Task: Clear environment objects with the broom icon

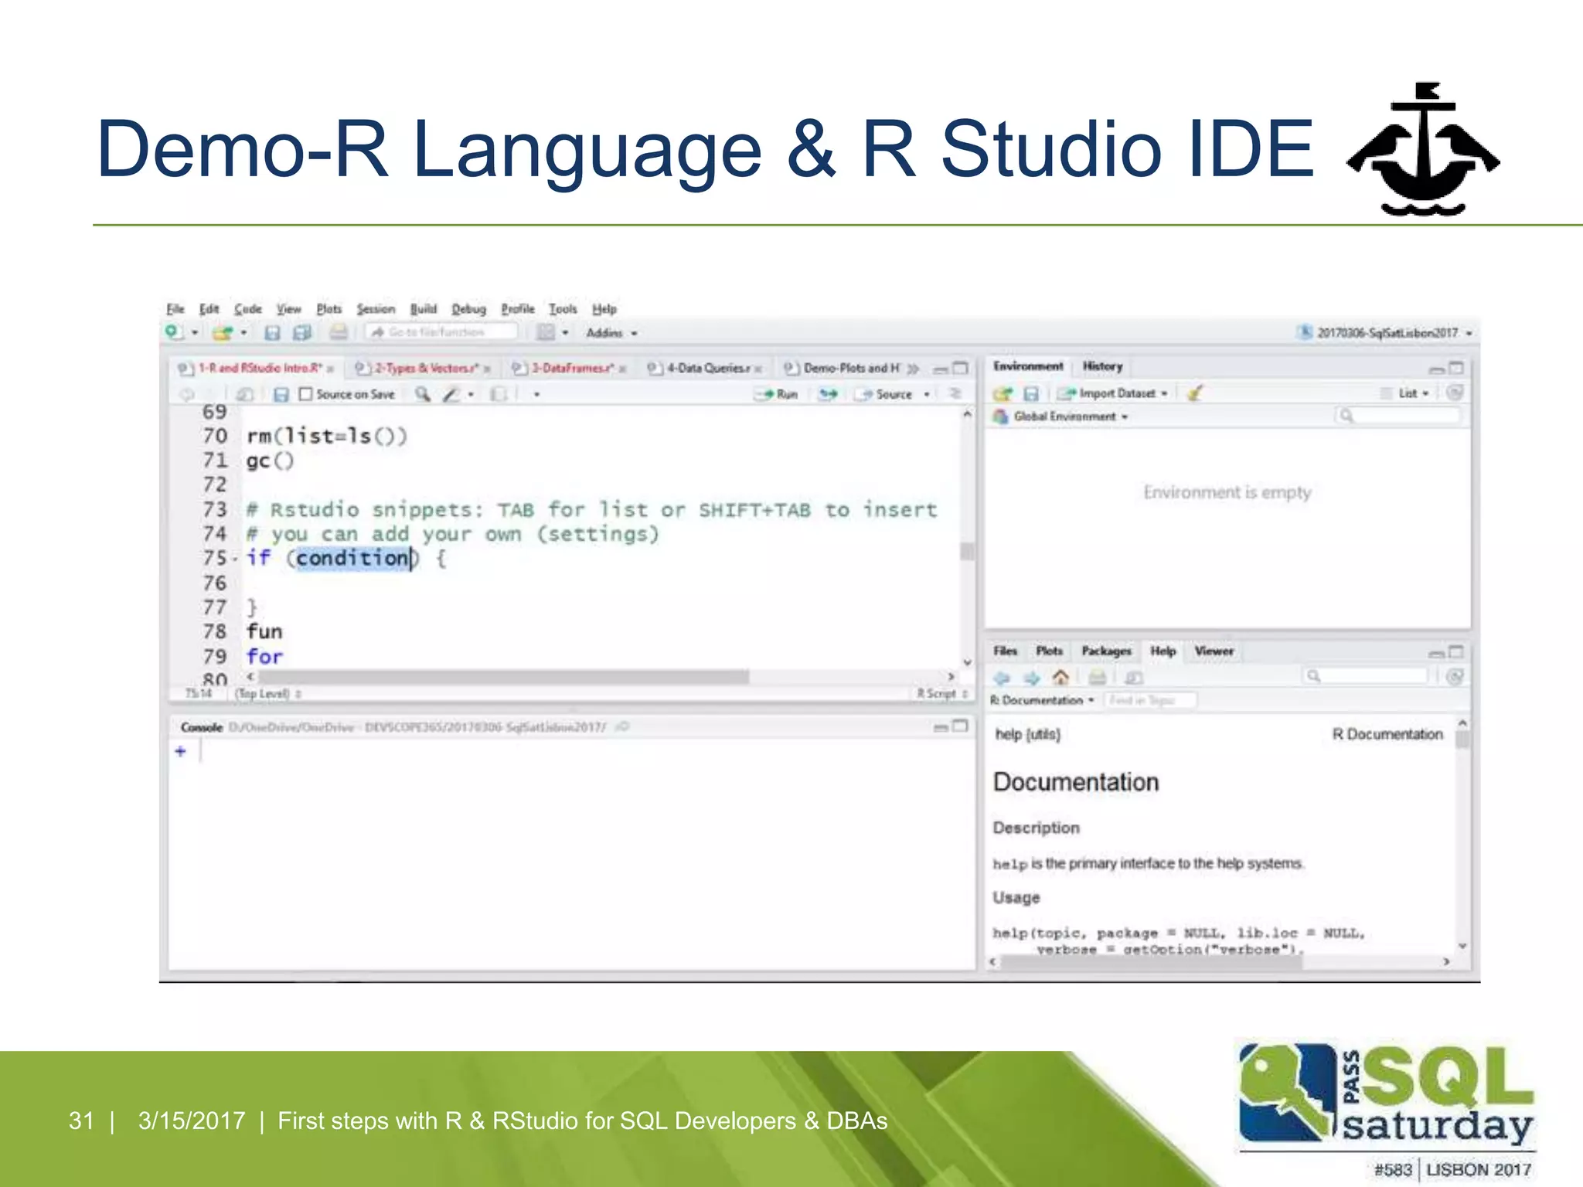Action: [1195, 393]
